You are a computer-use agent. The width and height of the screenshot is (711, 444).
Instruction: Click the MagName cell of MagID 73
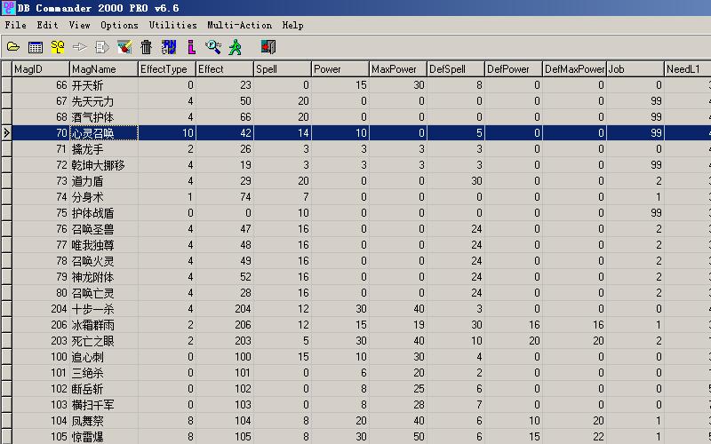click(102, 181)
